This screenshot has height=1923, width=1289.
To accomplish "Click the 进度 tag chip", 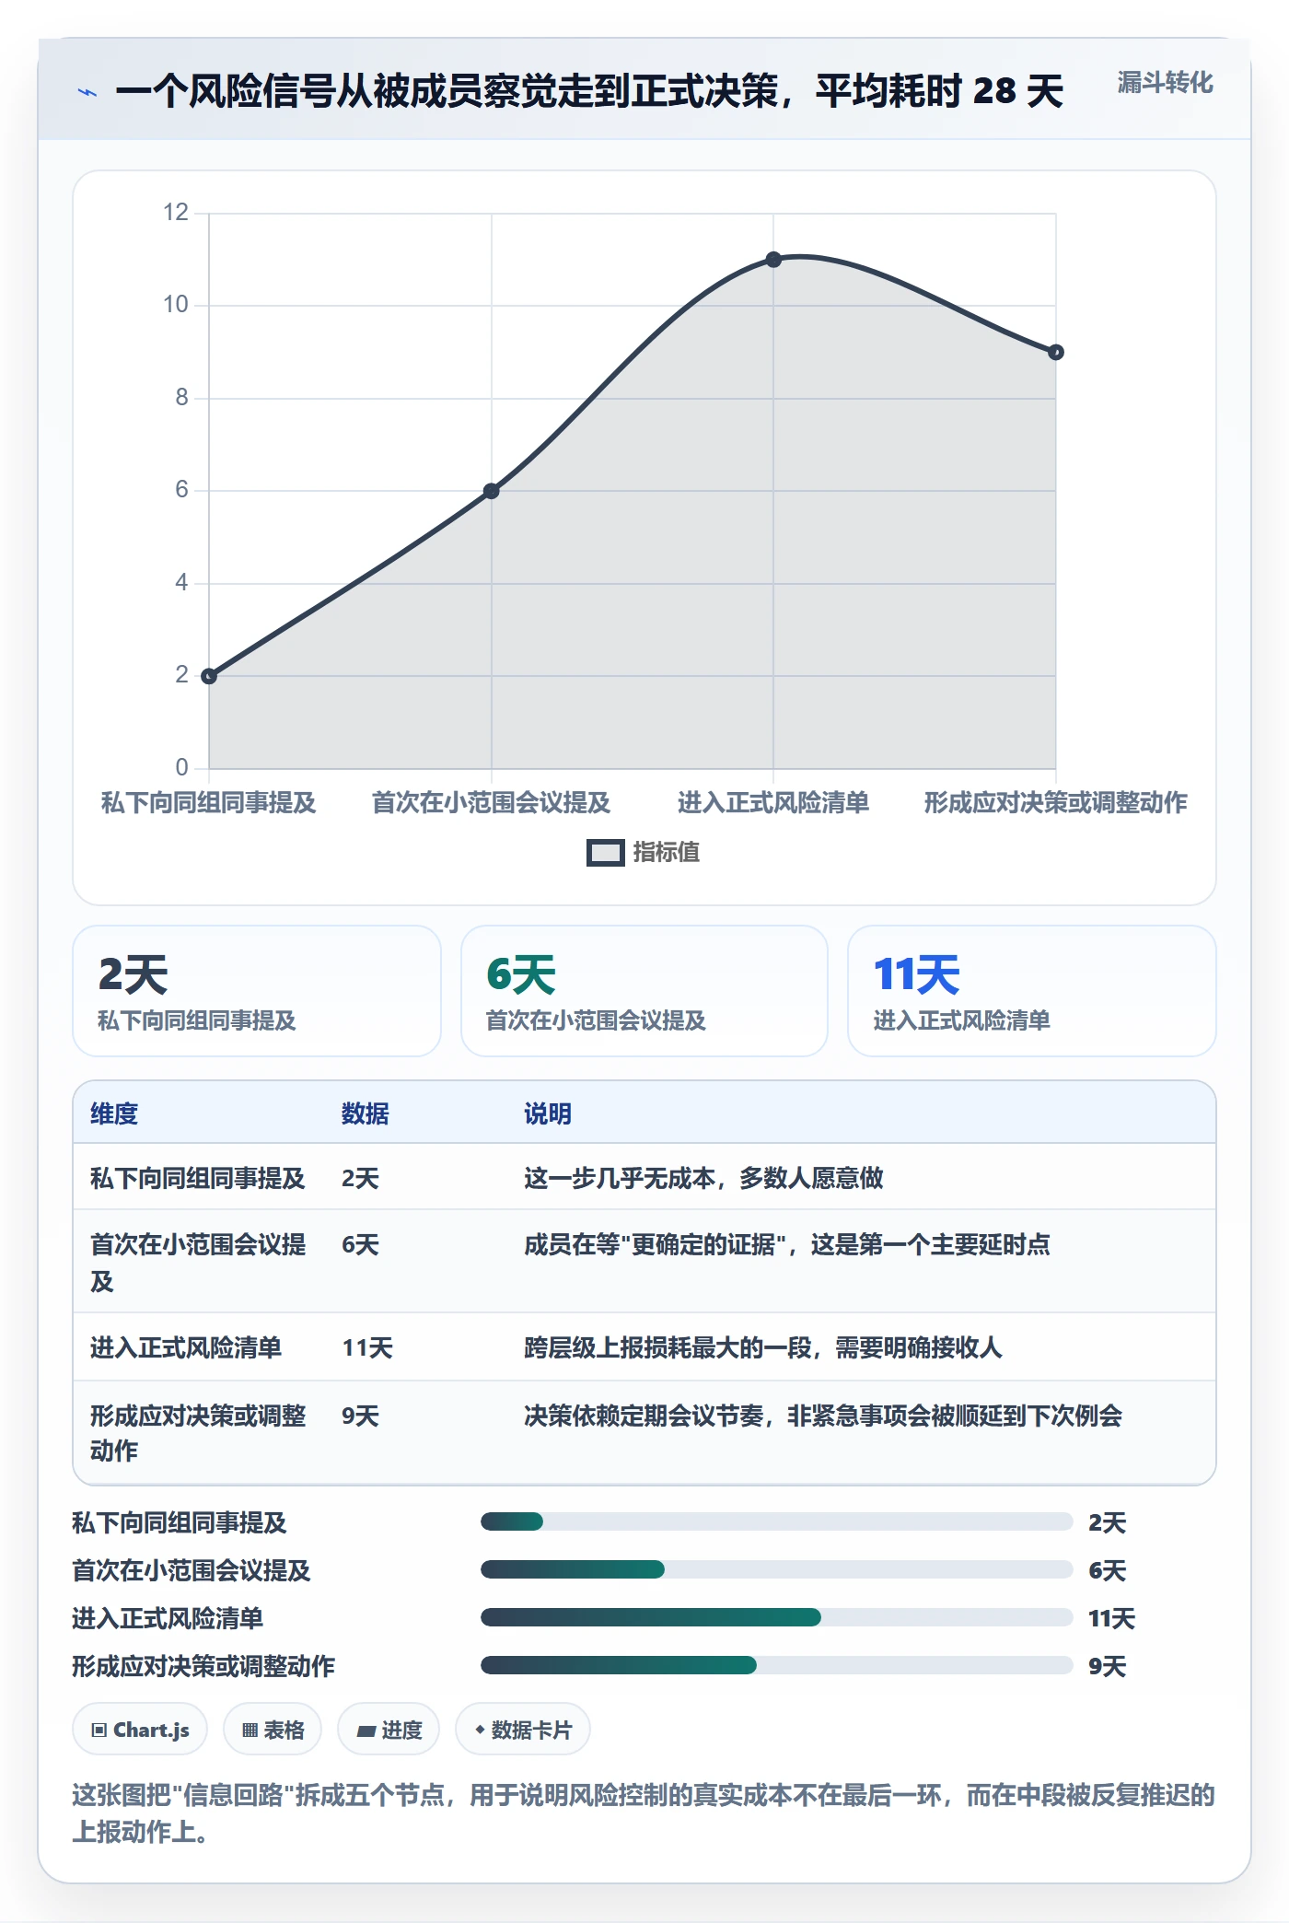I will click(389, 1730).
